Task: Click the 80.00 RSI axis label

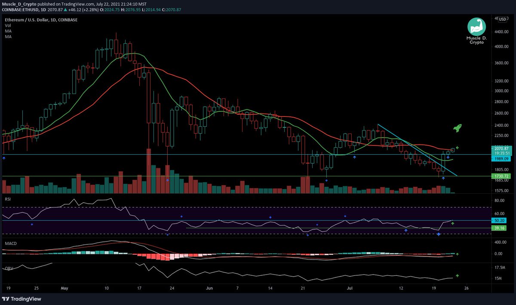Action: point(500,201)
